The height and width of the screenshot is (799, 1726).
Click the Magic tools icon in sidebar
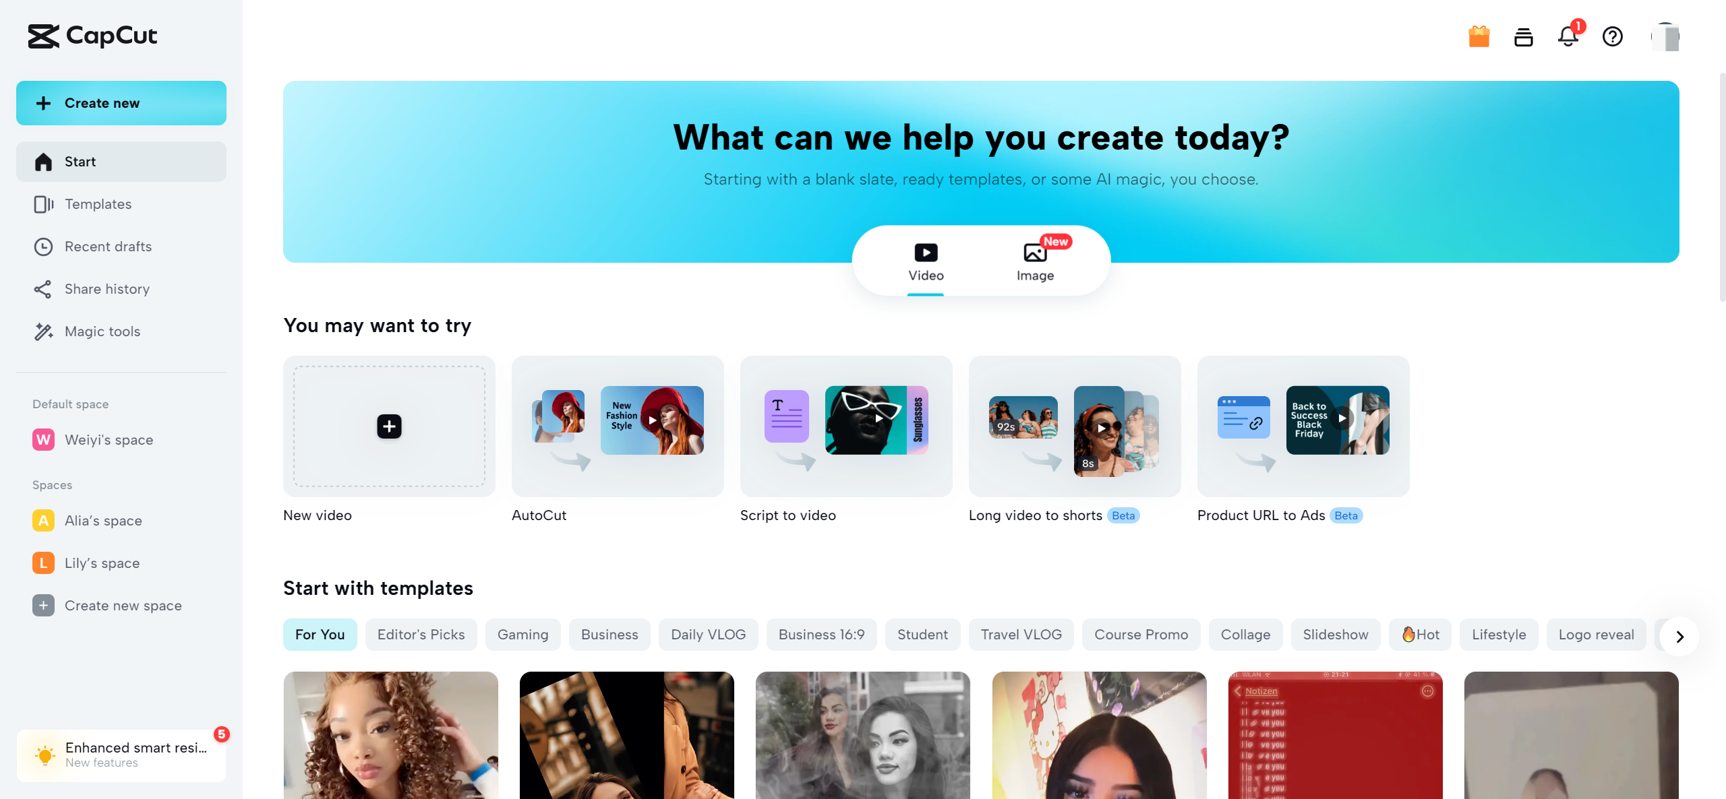pyautogui.click(x=43, y=330)
